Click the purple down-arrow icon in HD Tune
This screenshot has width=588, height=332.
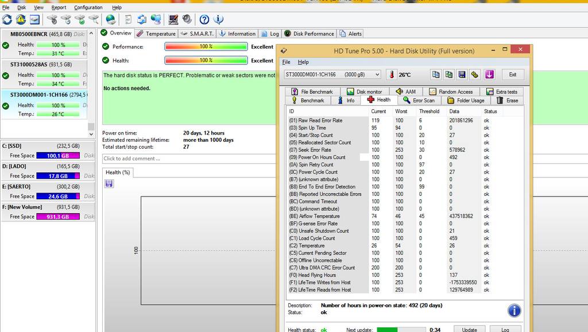pyautogui.click(x=489, y=75)
